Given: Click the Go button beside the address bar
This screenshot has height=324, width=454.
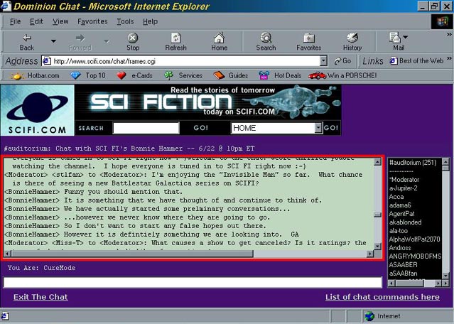Looking at the screenshot, I should [342, 61].
